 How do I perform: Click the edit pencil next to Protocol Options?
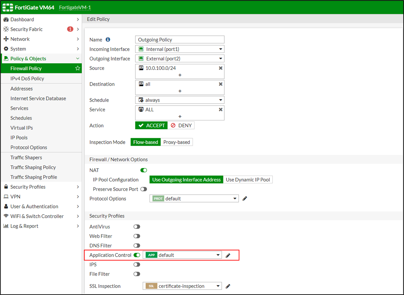tap(244, 199)
